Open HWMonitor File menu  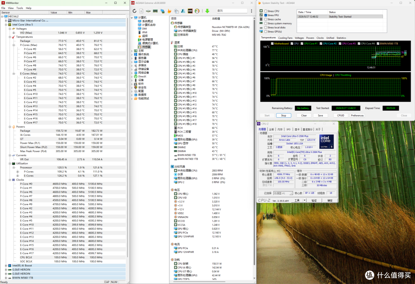pos(3,8)
